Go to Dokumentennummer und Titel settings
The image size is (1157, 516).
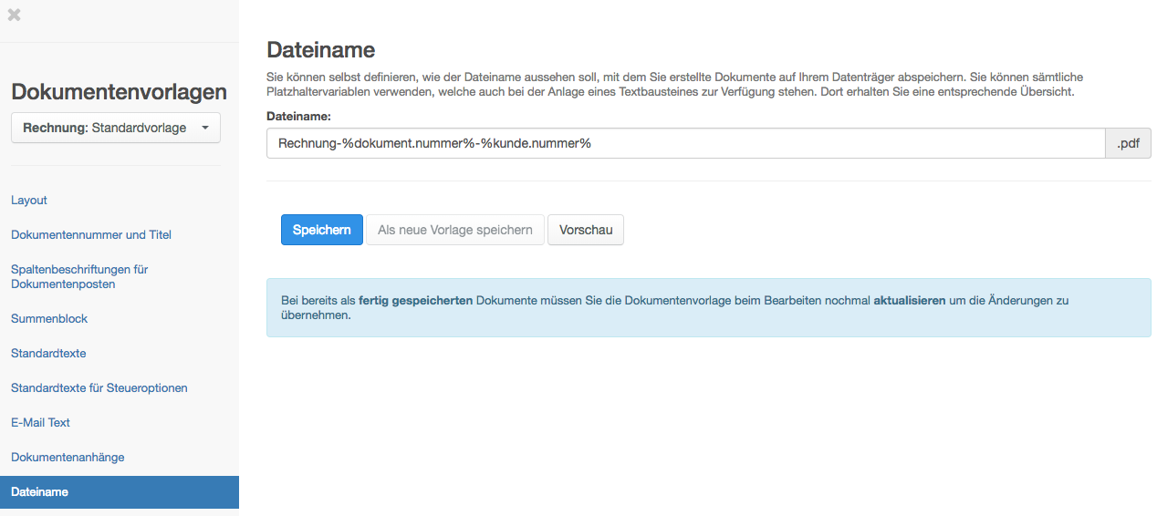[x=91, y=235]
